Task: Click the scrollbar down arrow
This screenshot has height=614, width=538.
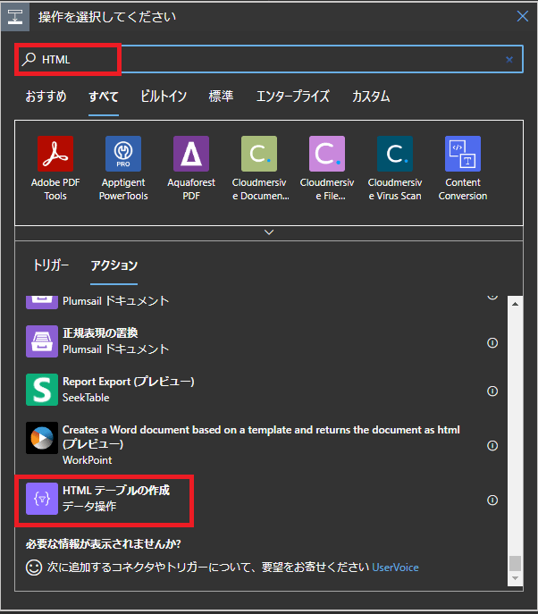Action: coord(516,578)
